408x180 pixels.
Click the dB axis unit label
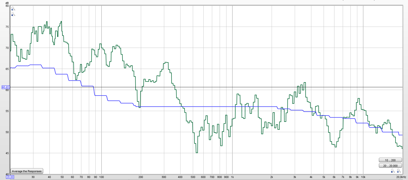click(x=7, y=3)
